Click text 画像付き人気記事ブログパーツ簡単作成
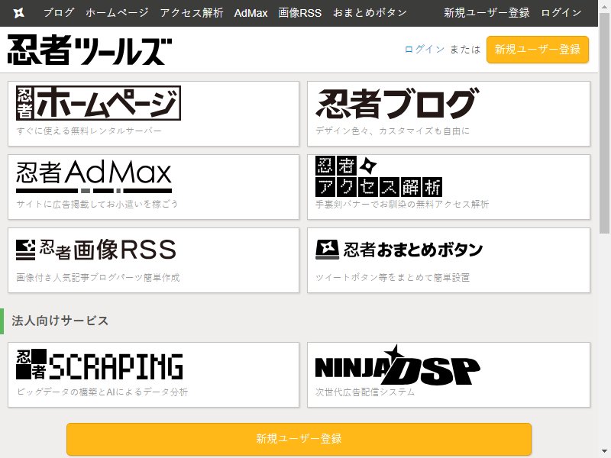The width and height of the screenshot is (611, 458). tap(98, 277)
